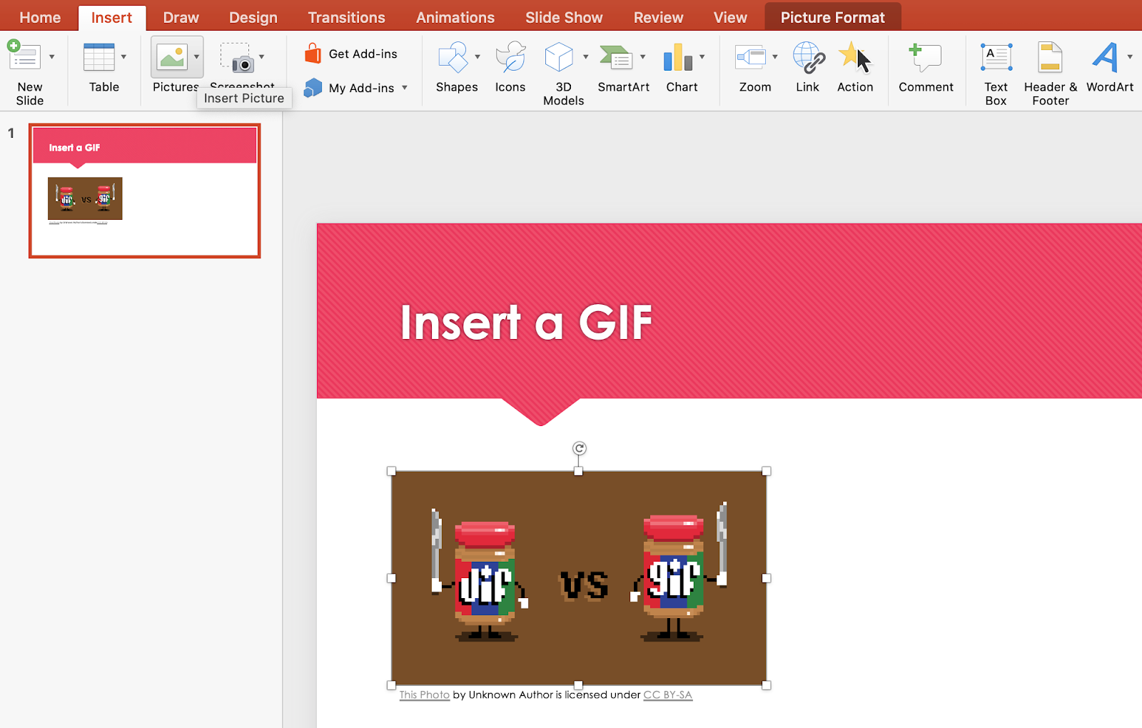Viewport: 1142px width, 728px height.
Task: Click the picture rotation handle
Action: pos(580,448)
